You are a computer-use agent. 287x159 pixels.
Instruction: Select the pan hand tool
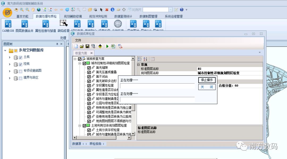(x=33, y=10)
